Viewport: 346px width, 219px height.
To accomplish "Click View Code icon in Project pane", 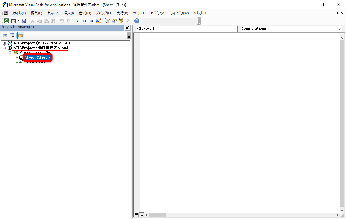I will 5,35.
